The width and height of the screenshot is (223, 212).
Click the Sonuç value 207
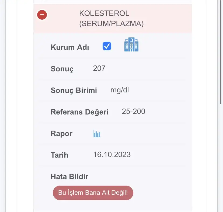(99, 68)
